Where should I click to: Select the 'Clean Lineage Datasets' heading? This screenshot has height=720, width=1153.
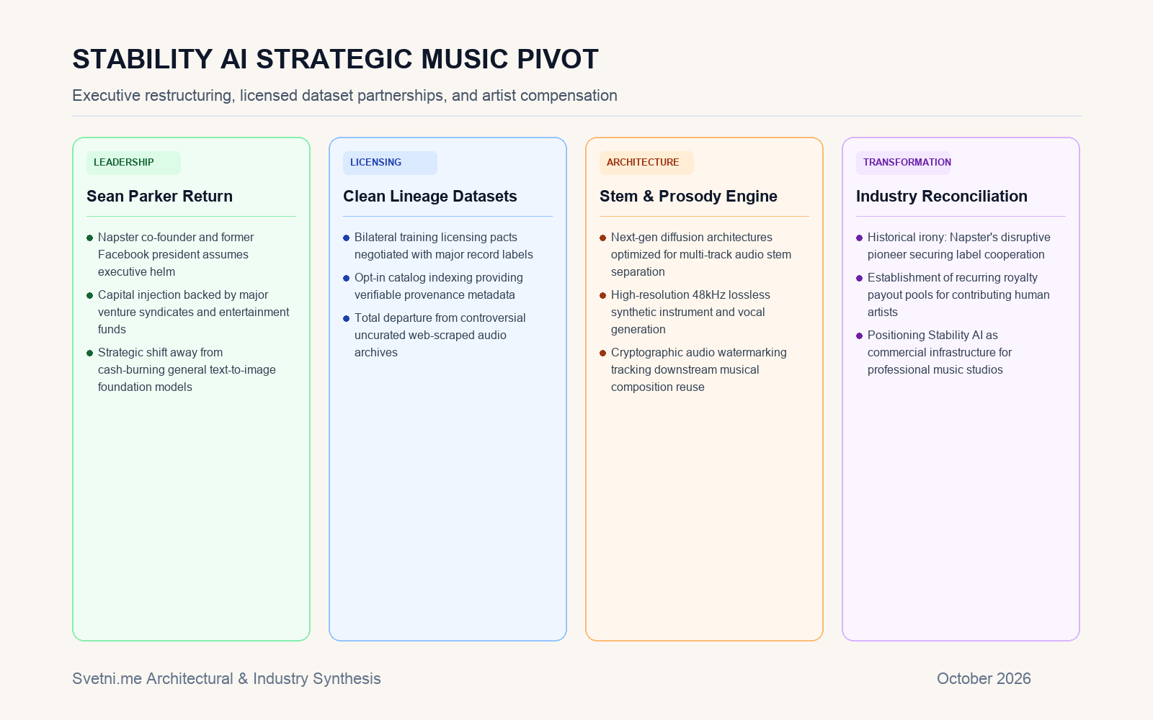coord(429,196)
